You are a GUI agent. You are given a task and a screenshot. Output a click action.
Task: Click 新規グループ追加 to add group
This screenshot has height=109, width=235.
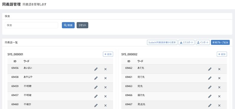click(x=220, y=42)
